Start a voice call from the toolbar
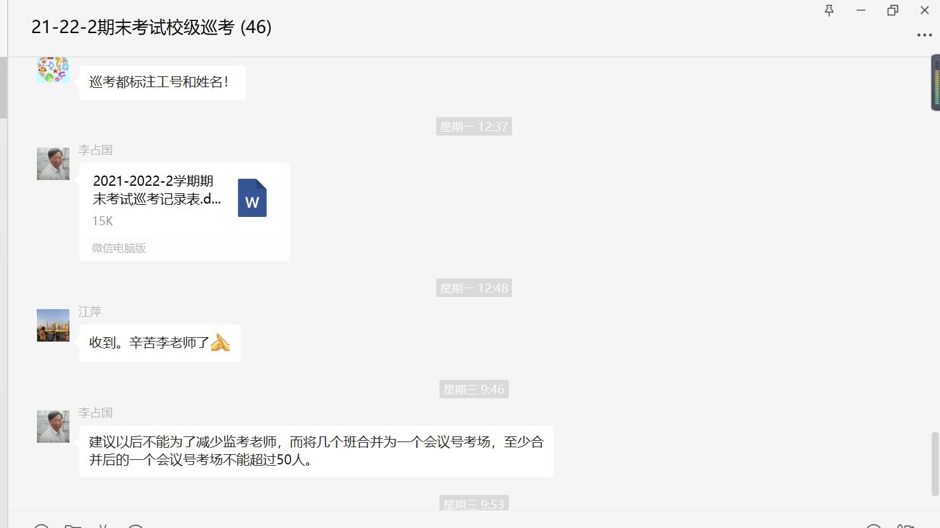This screenshot has width=940, height=528. point(874,525)
